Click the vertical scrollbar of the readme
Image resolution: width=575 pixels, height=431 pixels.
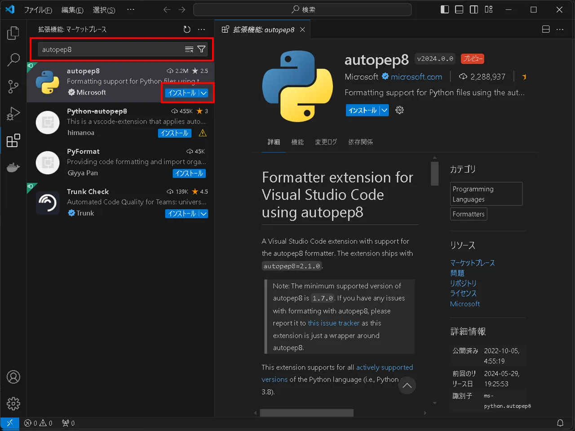434,173
